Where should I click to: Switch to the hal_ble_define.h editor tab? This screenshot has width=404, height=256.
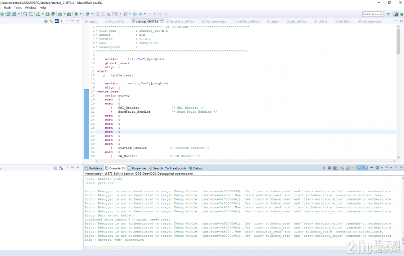click(x=247, y=22)
